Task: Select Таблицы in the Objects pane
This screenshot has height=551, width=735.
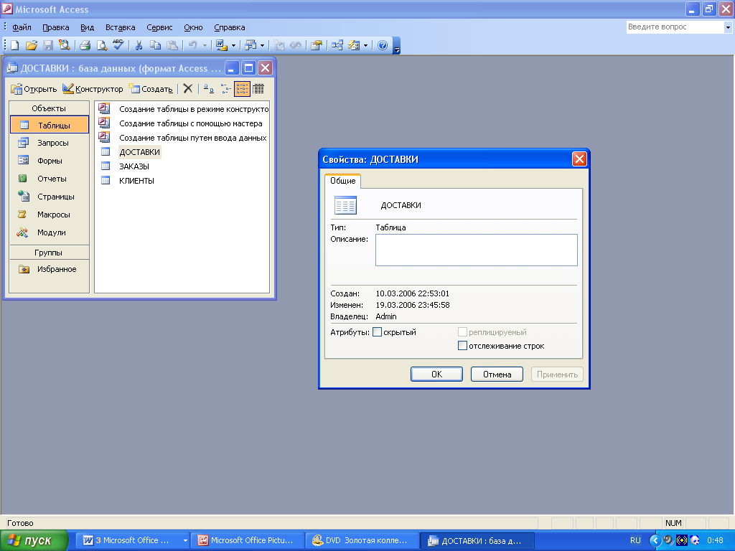Action: [50, 125]
